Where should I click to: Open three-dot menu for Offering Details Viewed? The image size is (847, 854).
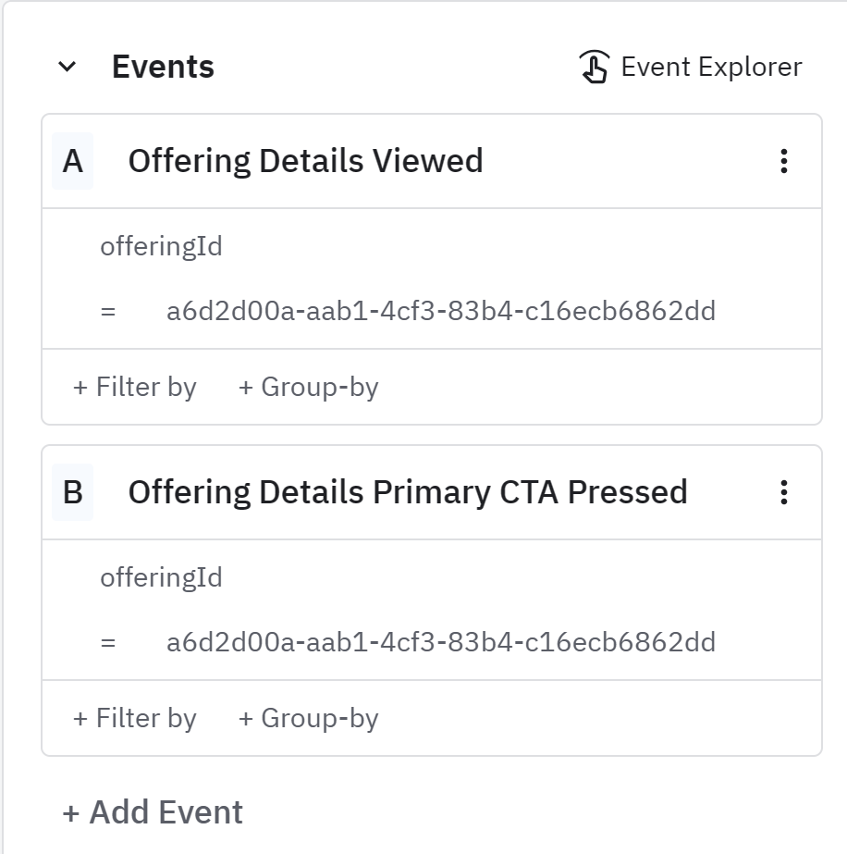pos(783,161)
